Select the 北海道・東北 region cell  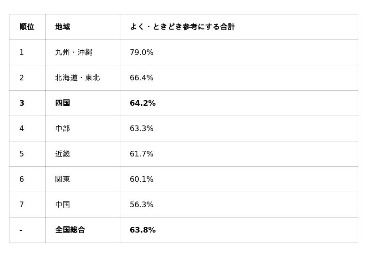[x=78, y=78]
